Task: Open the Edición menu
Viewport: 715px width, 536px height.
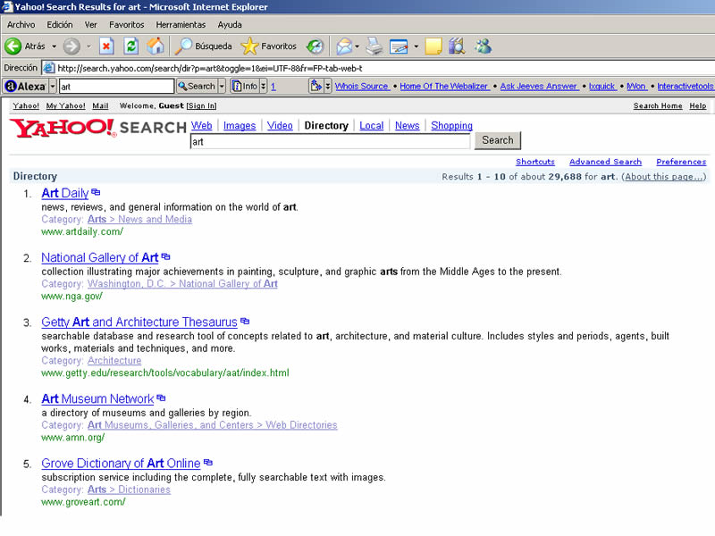Action: (60, 25)
